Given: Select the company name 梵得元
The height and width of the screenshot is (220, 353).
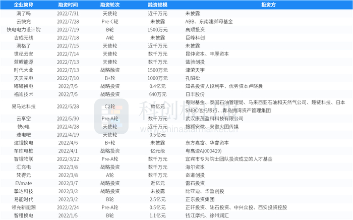Looking at the screenshot, I should point(24,175).
